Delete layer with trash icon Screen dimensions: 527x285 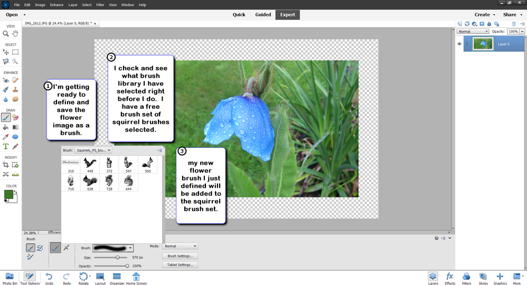(x=514, y=24)
